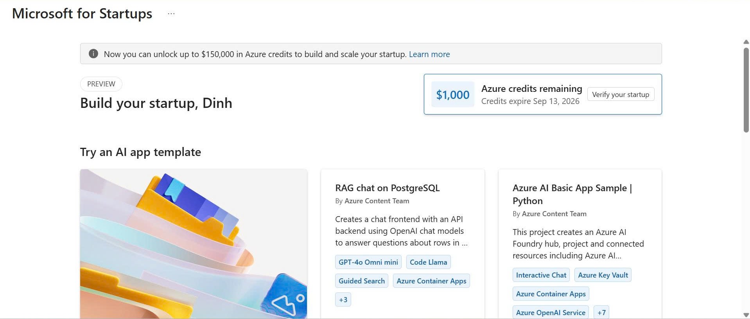Select the GPT-4o Omni mini tag
Image resolution: width=750 pixels, height=319 pixels.
[368, 262]
